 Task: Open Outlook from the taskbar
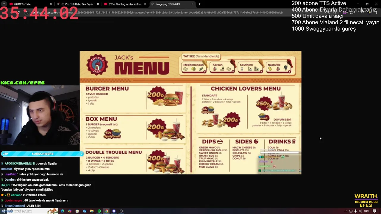[x=85, y=211]
